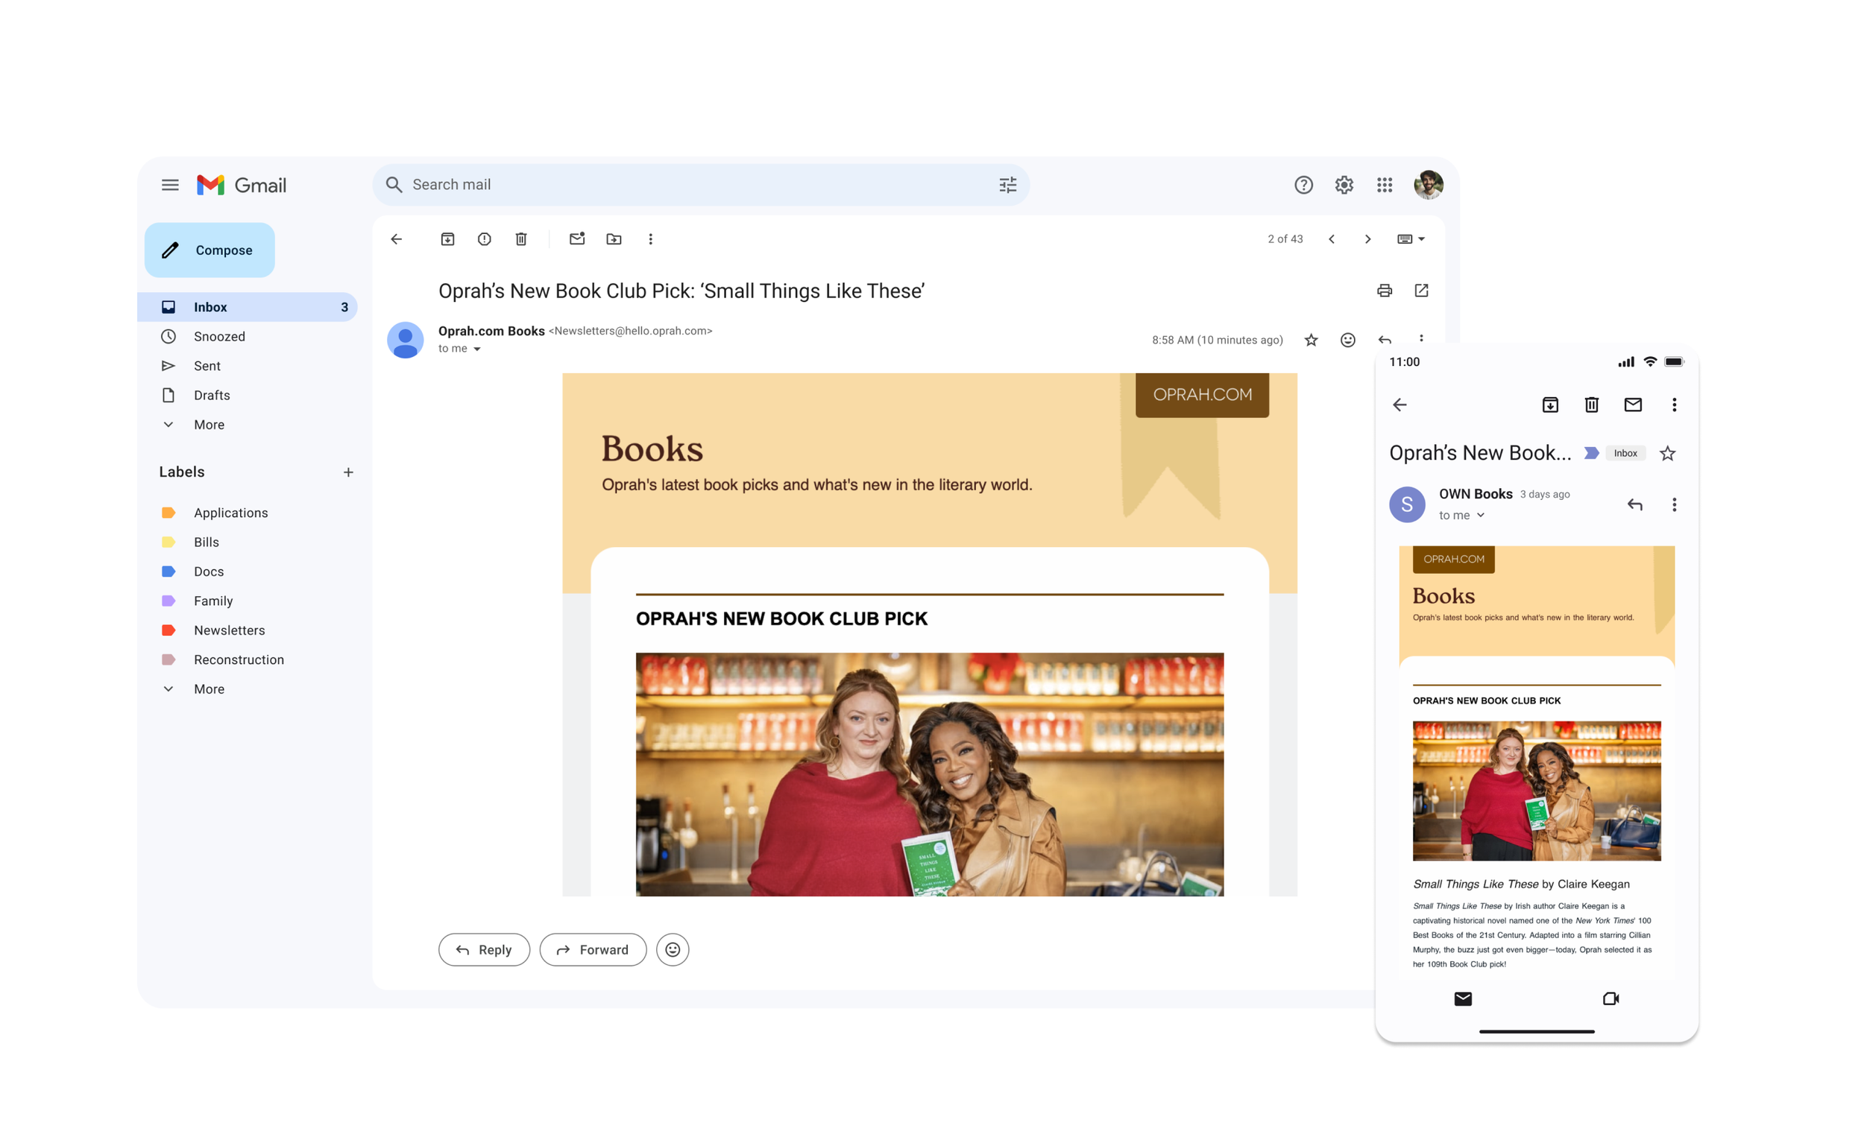Click the Forward button
1864x1146 pixels.
tap(592, 950)
